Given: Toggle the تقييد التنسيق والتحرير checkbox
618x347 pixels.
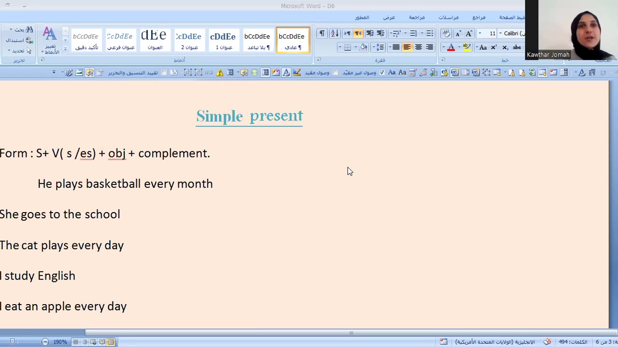Looking at the screenshot, I should (164, 72).
